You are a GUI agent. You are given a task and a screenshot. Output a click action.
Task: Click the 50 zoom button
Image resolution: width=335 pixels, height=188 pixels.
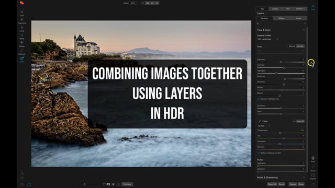(152, 3)
